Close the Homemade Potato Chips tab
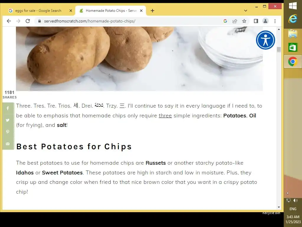This screenshot has width=302, height=227. [x=141, y=11]
